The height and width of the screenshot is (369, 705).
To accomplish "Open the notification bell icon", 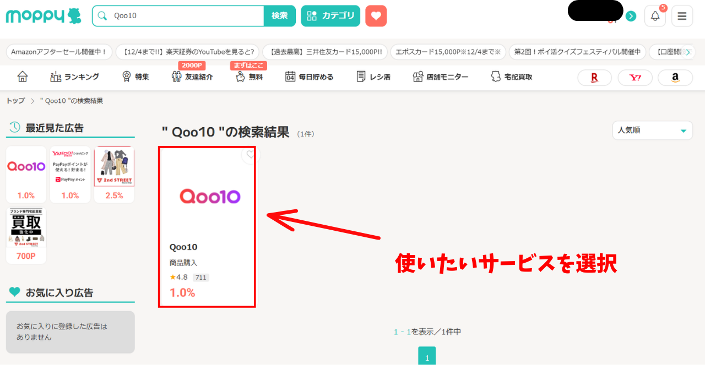I will point(655,16).
